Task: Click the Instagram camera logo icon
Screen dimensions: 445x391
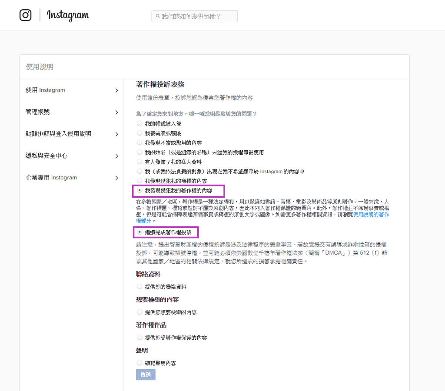Action: click(25, 15)
